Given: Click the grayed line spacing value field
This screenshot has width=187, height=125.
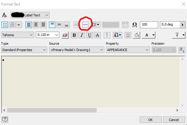Looking at the screenshot, I should click(111, 25).
